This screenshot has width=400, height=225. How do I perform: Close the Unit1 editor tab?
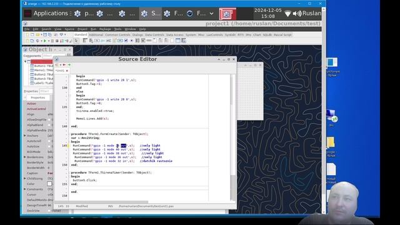coord(67,71)
